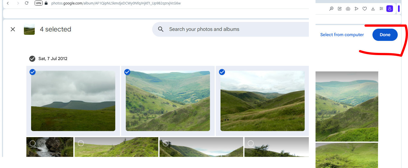Deselect the checkmark on the flat-topped mountain photo
The width and height of the screenshot is (408, 168).
[32, 72]
